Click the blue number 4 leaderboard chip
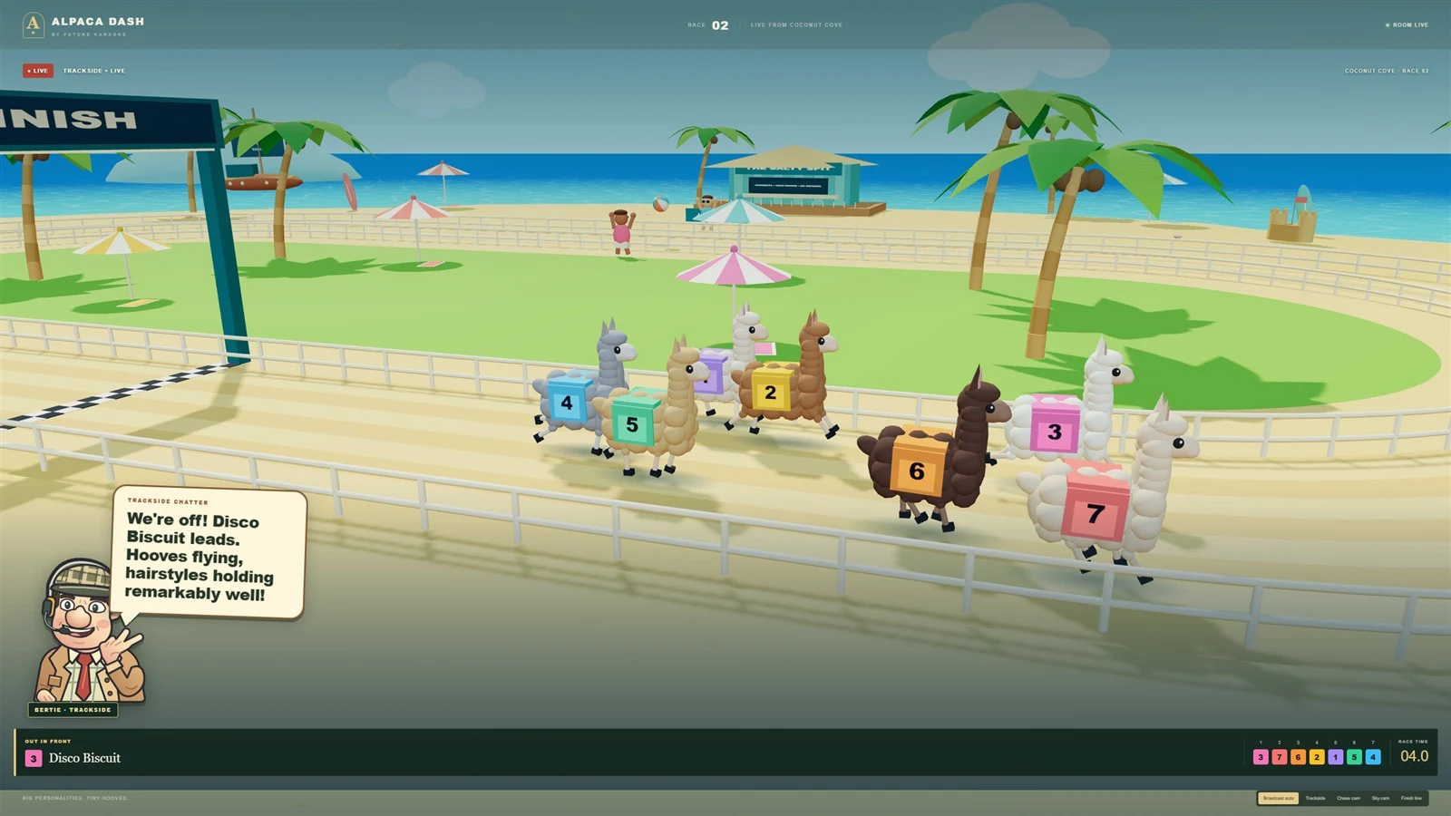The image size is (1451, 816). click(1373, 757)
